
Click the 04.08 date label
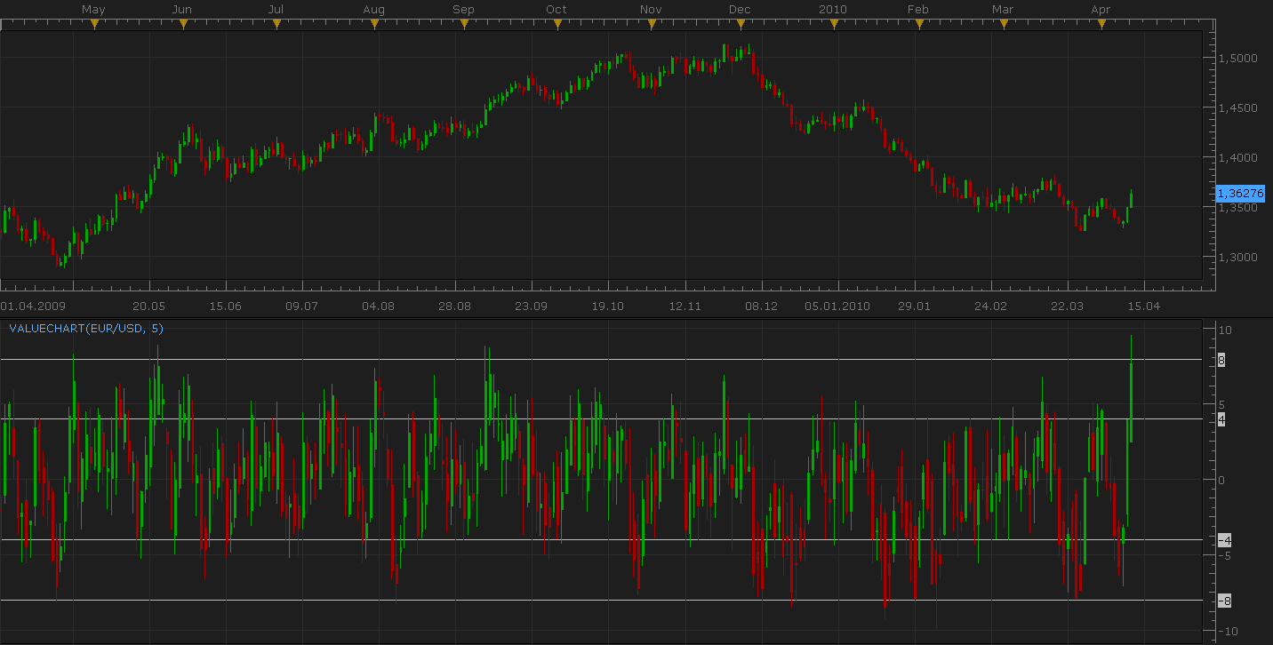click(x=378, y=306)
